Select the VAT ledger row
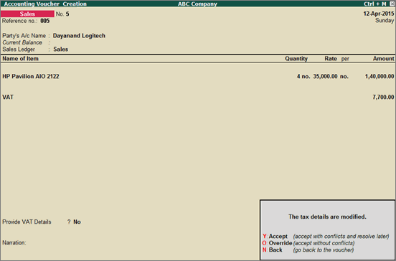Image resolution: width=396 pixels, height=261 pixels. pos(198,97)
